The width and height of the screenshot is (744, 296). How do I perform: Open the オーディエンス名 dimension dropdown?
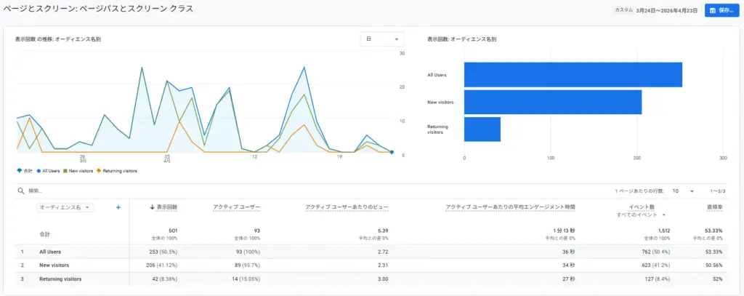65,207
